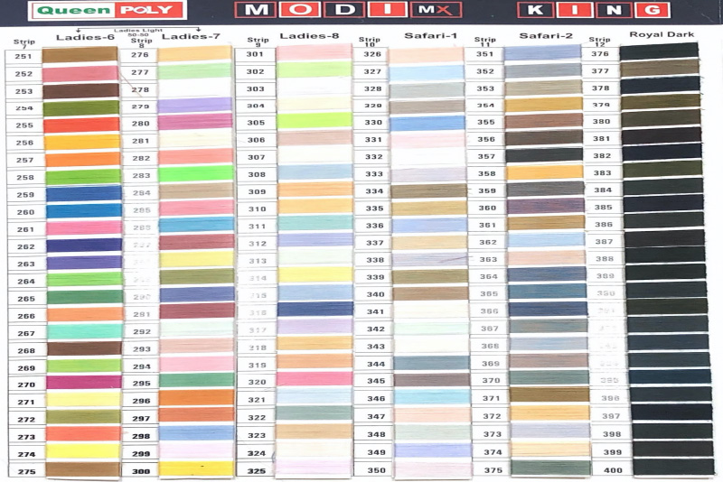Pick the black swatch numbered 400
The width and height of the screenshot is (723, 482).
[673, 468]
